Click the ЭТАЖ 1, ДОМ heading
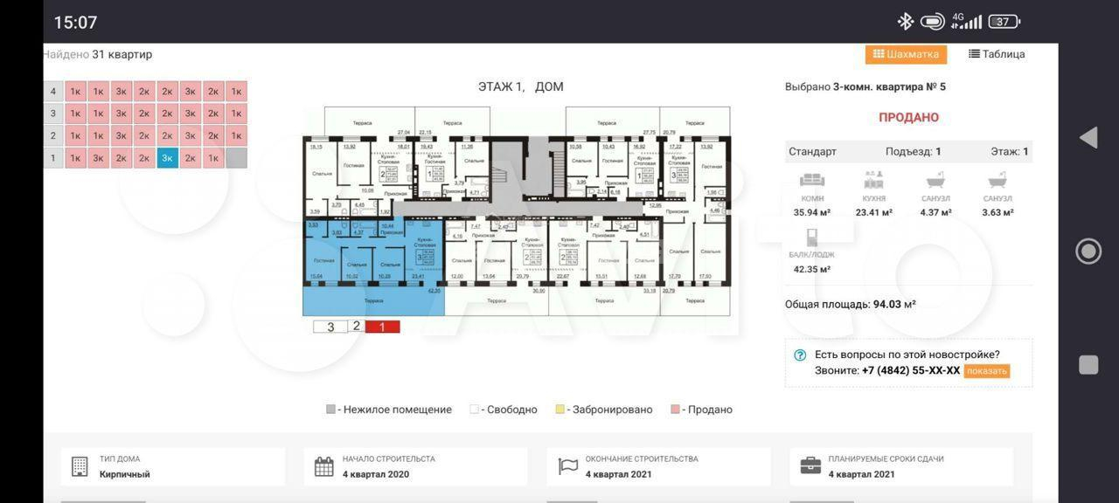Image resolution: width=1119 pixels, height=503 pixels. [x=520, y=86]
